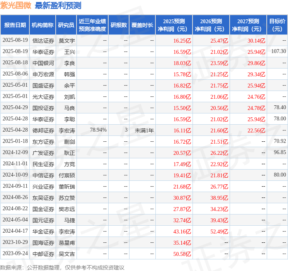Image resolution: width=288 pixels, height=271 pixels.
Task: Click the 未满1年 coverage duration cell
Action: pos(144,130)
